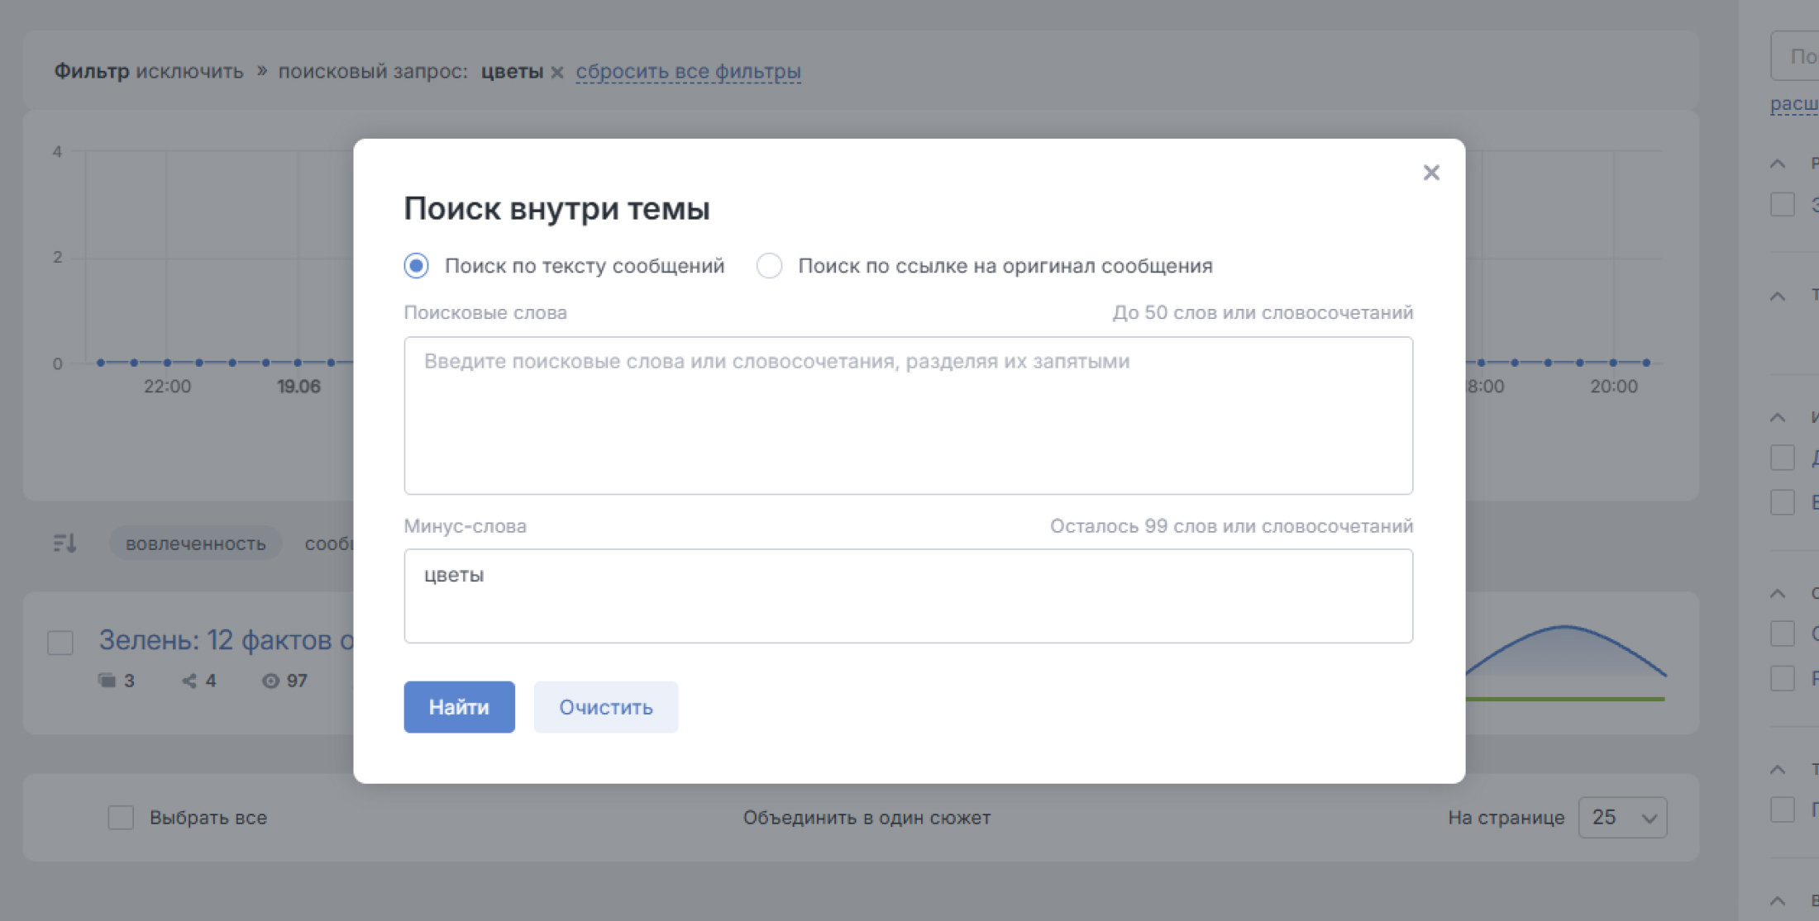Collapse the fourth sidebar filter section chevron
Image resolution: width=1819 pixels, height=921 pixels.
point(1778,593)
